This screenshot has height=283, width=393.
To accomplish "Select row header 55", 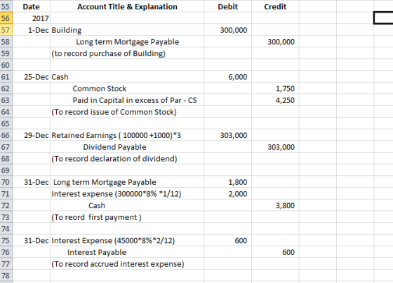I will pyautogui.click(x=6, y=6).
